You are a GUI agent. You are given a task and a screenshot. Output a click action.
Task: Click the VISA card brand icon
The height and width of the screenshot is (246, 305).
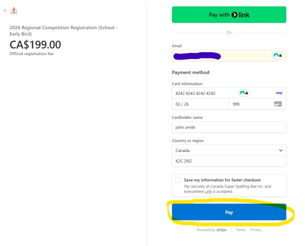pos(278,93)
